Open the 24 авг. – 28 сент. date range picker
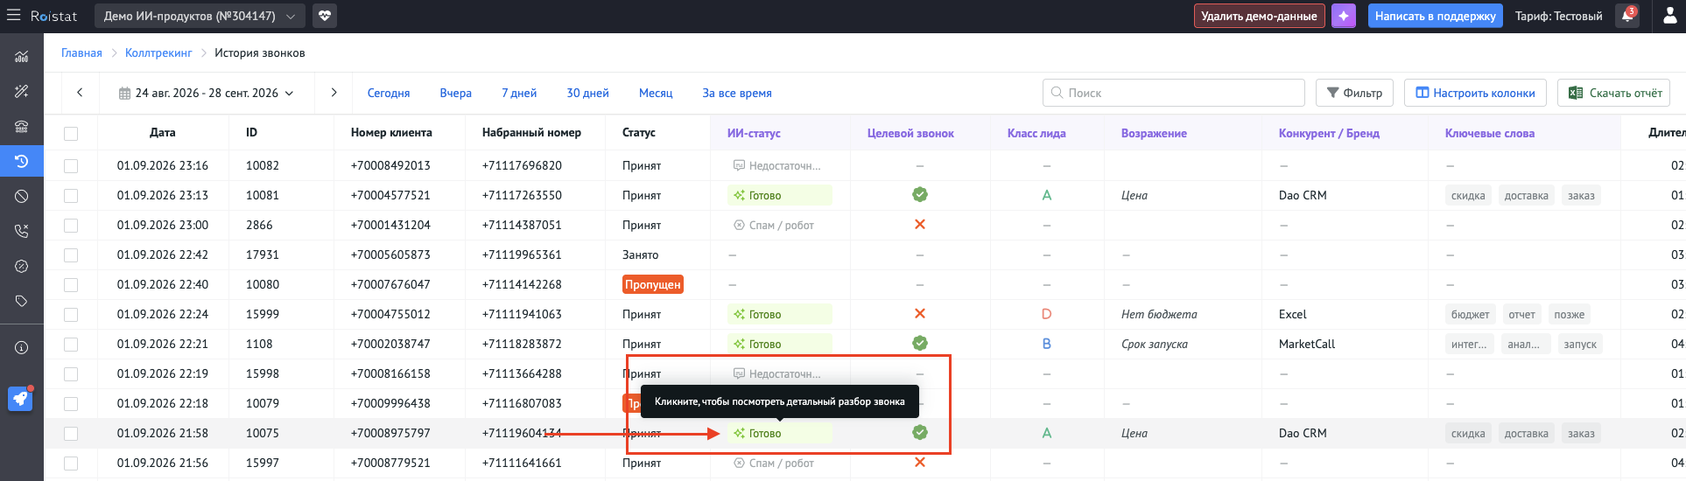The width and height of the screenshot is (1686, 481). point(207,93)
